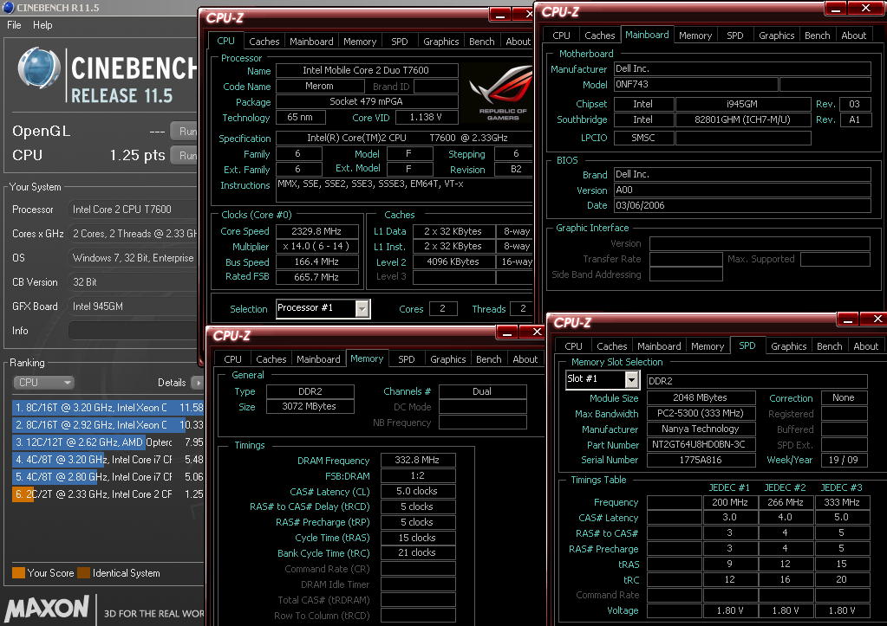This screenshot has width=887, height=626.
Task: Click the BIOS Date field 03/06/2006
Action: pyautogui.click(x=742, y=206)
